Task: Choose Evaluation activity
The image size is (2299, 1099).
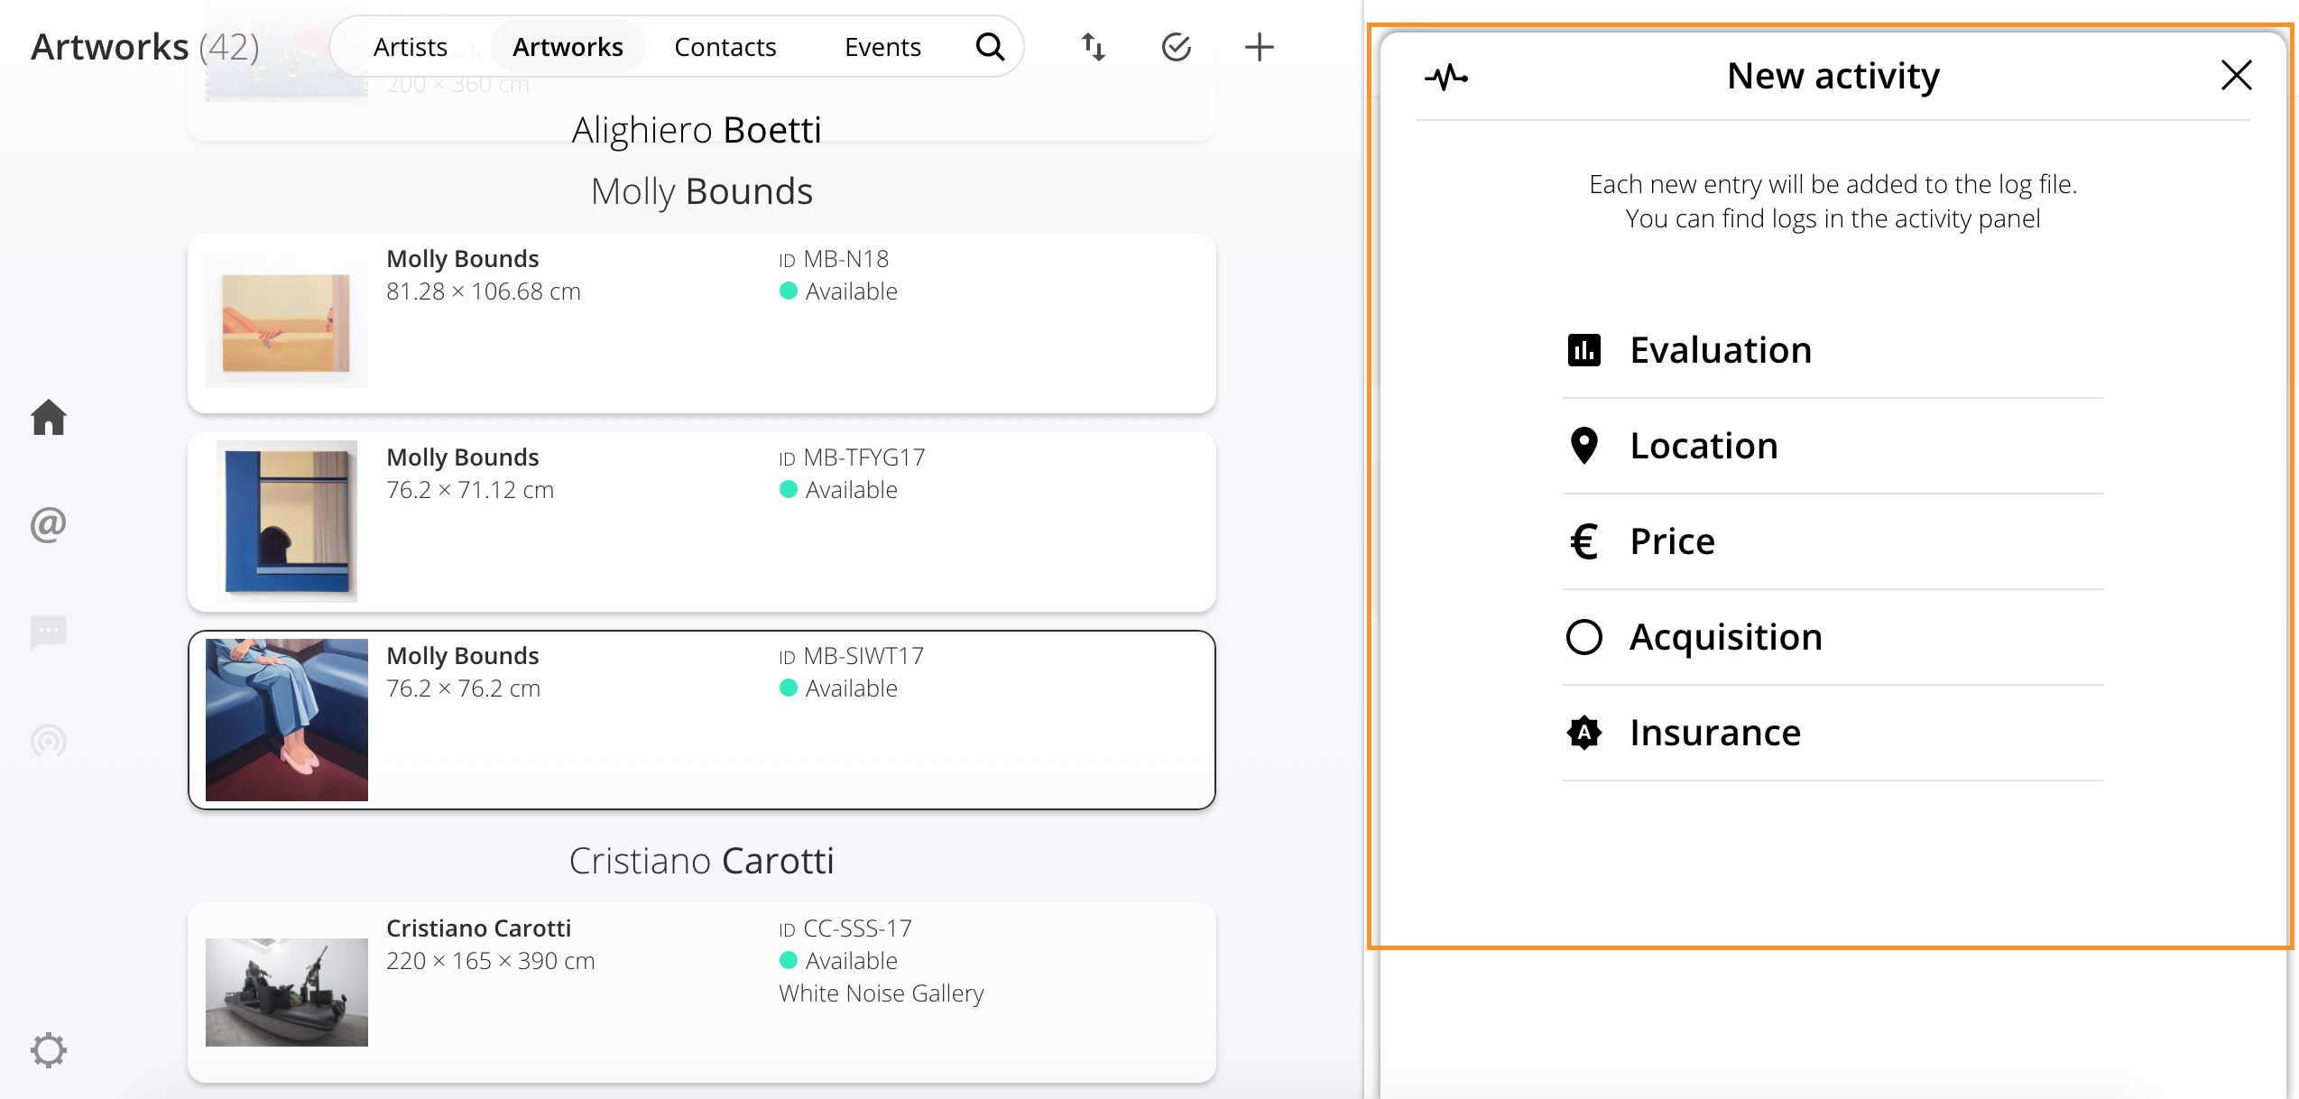Action: point(1833,350)
